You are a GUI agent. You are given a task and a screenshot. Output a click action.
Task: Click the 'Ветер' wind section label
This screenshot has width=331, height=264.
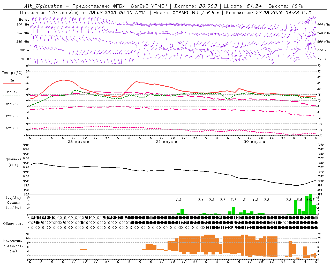tap(24, 20)
